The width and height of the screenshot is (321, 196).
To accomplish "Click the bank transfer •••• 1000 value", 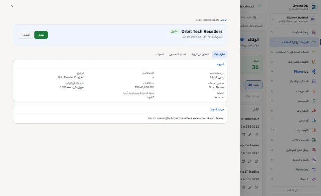I will 72,87.
